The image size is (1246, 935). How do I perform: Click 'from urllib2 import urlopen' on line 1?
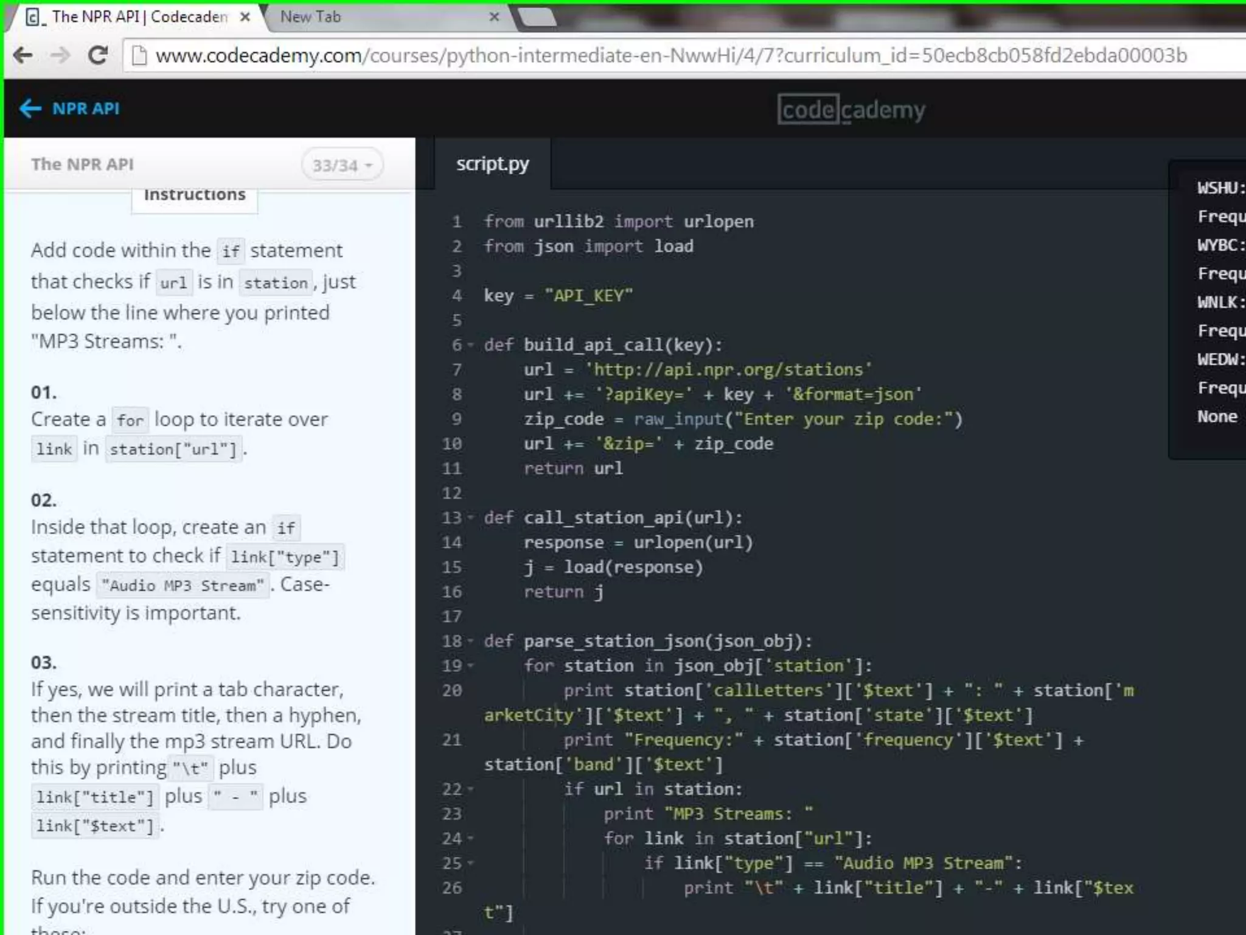619,222
